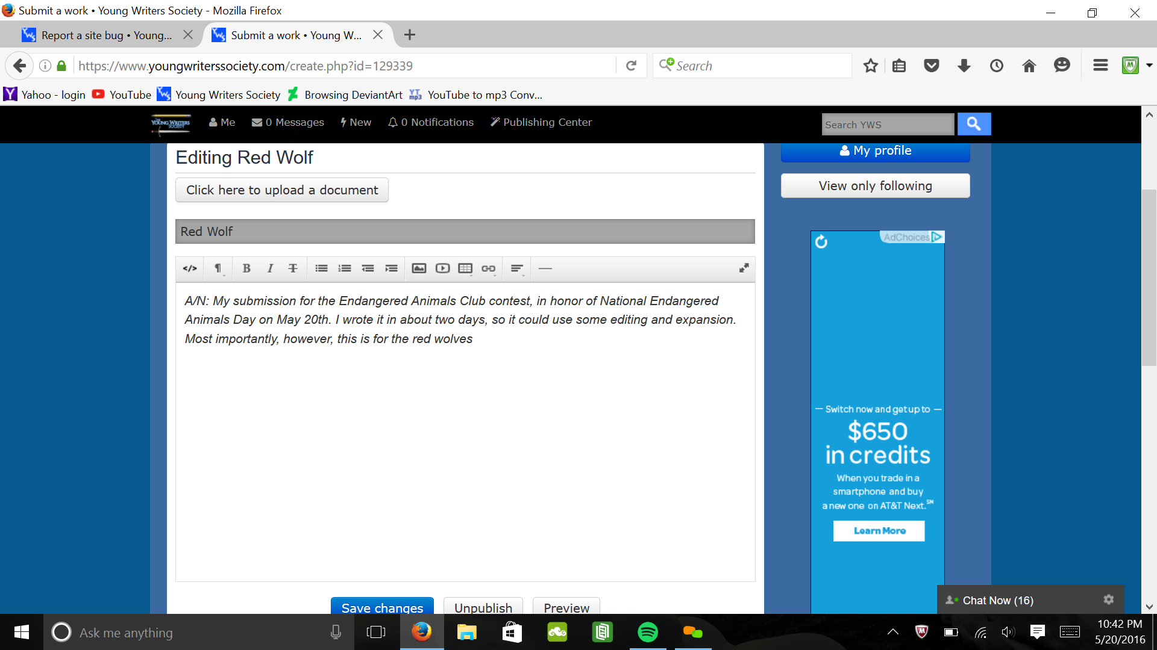
Task: Go to Firefox home page
Action: coord(1029,66)
